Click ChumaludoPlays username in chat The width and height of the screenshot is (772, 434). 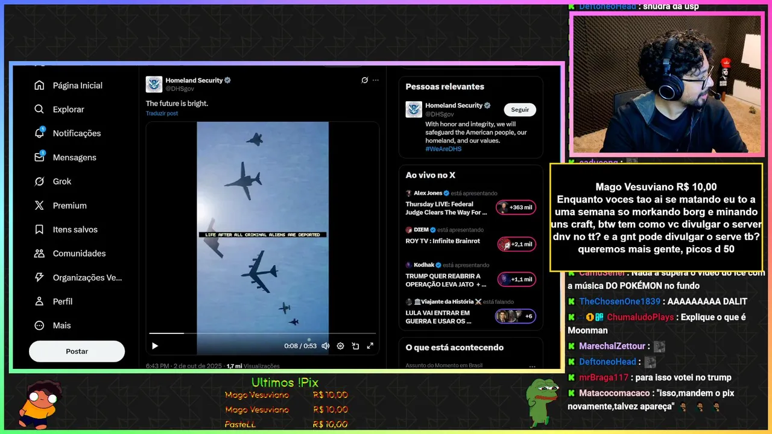[641, 317]
